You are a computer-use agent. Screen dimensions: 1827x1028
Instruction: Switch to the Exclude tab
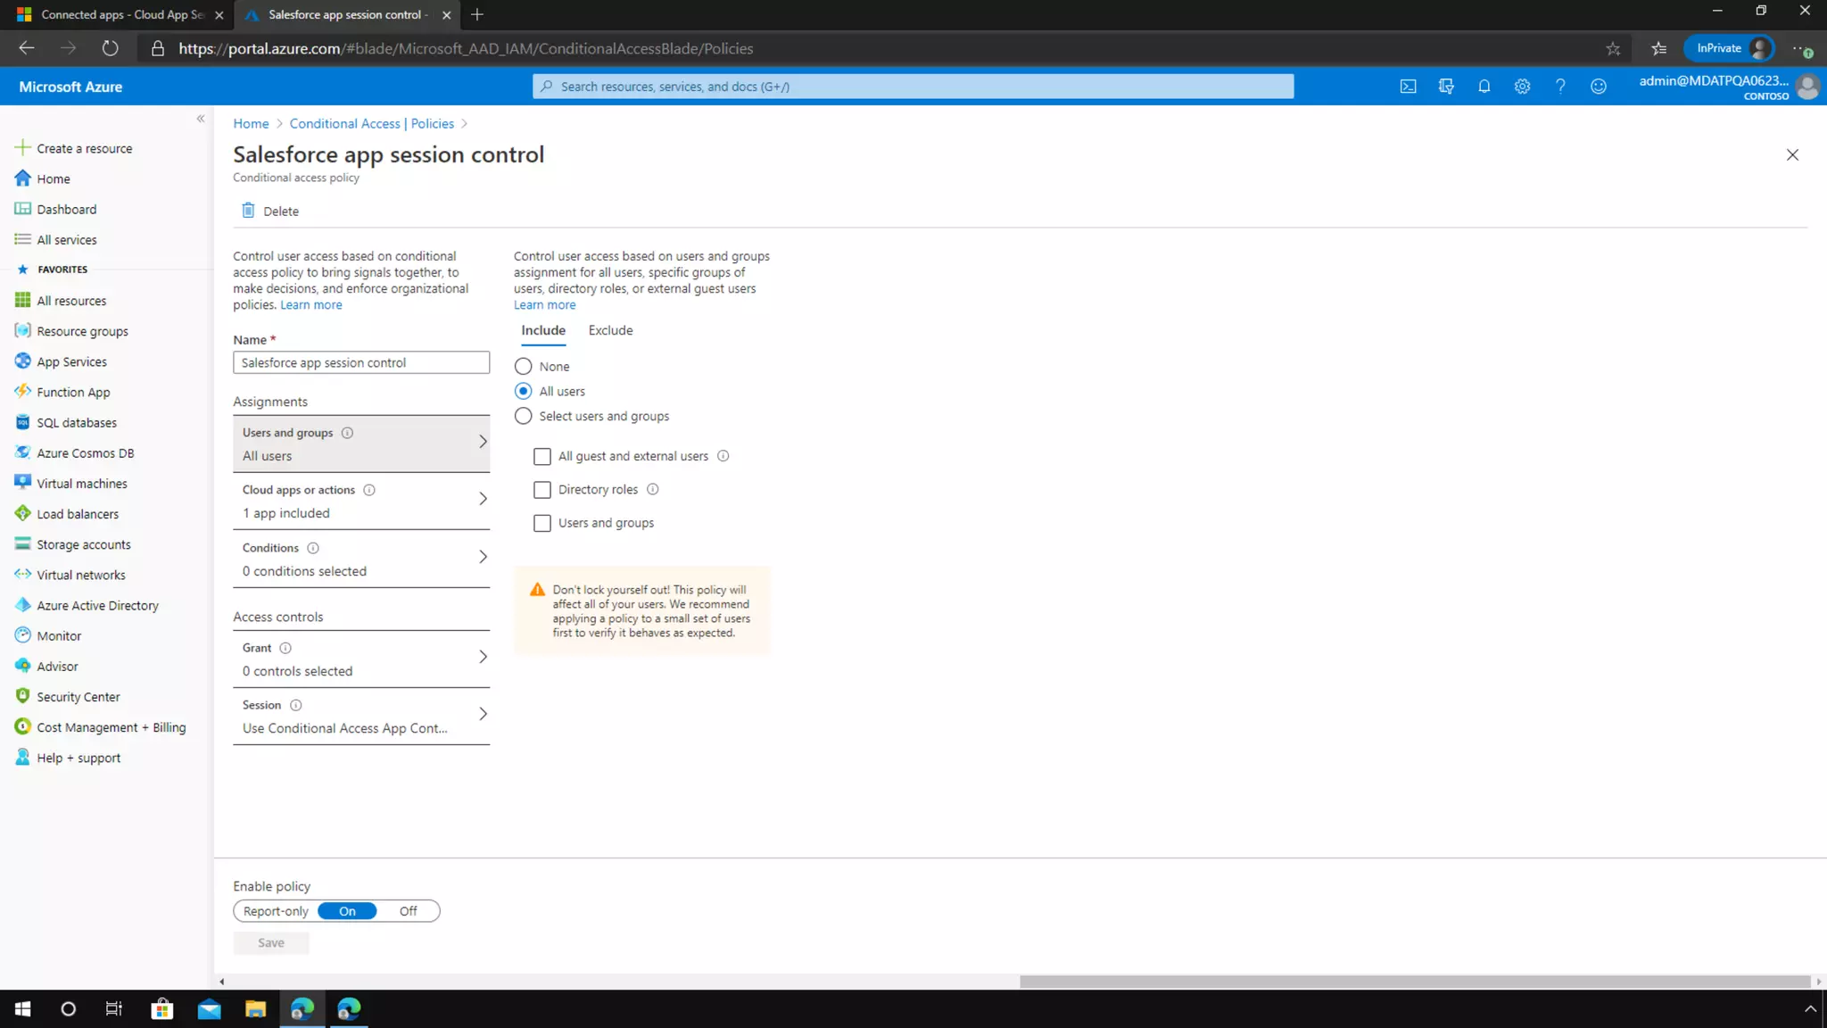point(610,330)
